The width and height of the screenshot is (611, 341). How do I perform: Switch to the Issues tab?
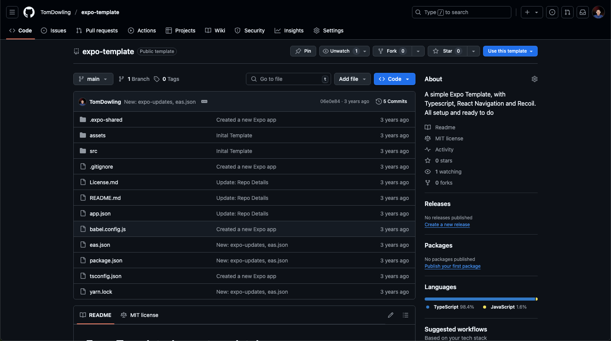coord(54,31)
